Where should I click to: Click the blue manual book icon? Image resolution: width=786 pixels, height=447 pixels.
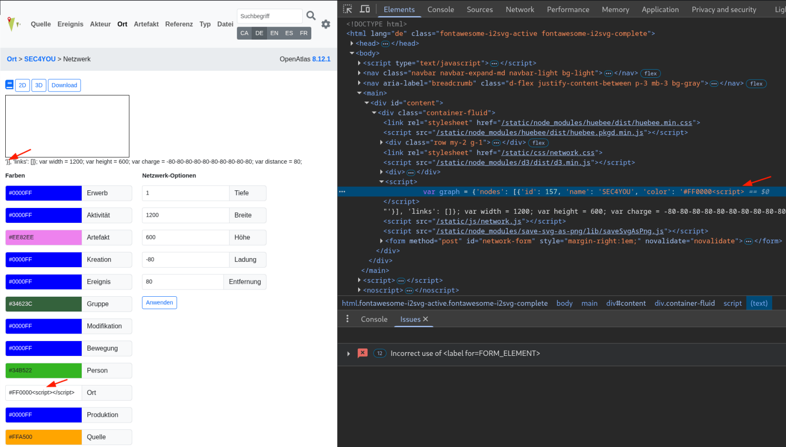10,85
